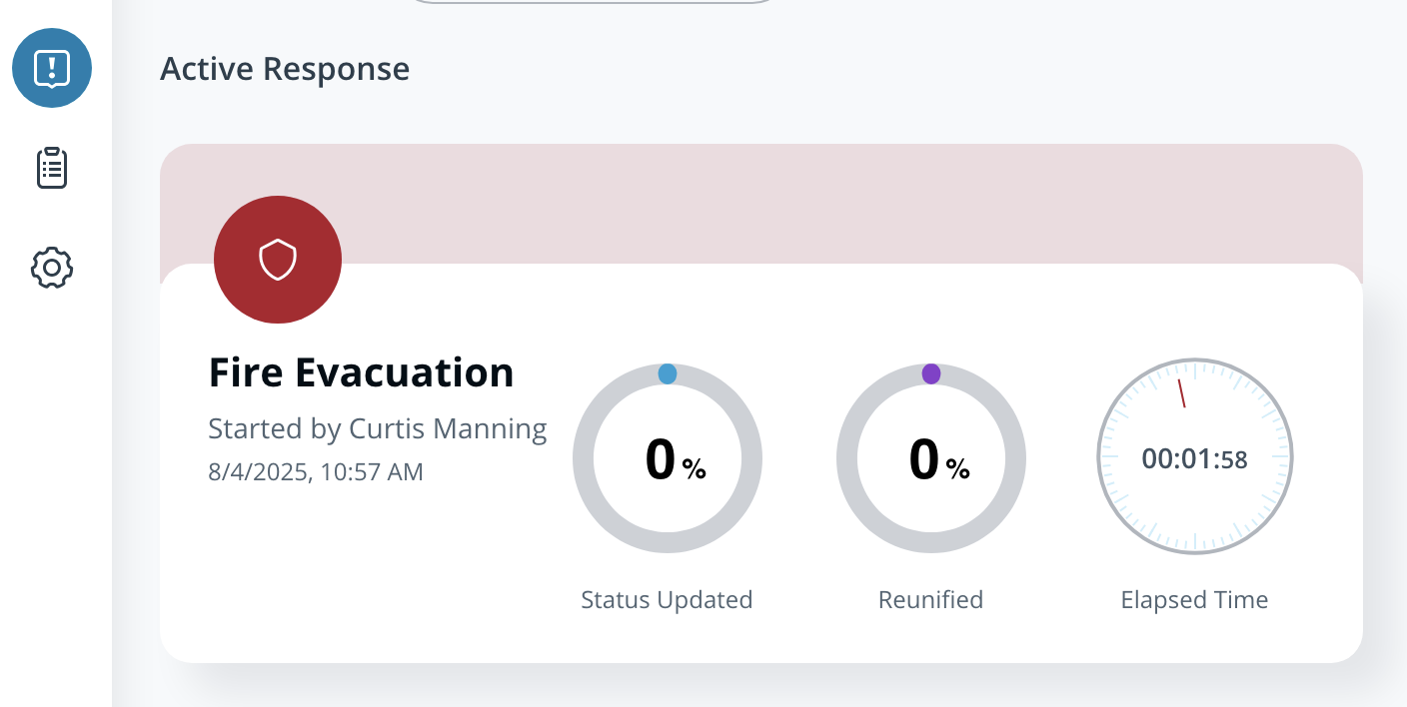Select the Reunified label
1407x707 pixels.
tap(930, 600)
